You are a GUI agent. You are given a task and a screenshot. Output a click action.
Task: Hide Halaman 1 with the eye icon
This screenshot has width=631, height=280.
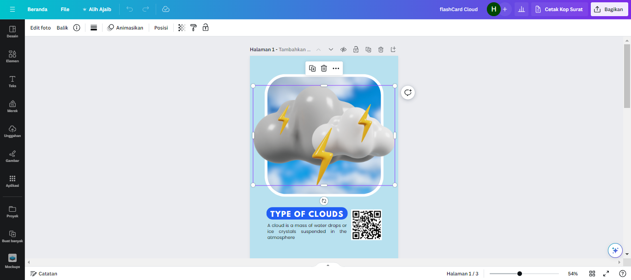[343, 49]
